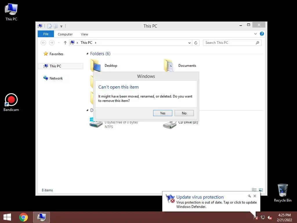297x223 pixels.
Task: Select the Bandicam desktop shortcut
Action: [x=11, y=102]
